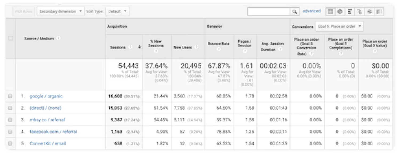Open the Secondary dimension dropdown
Viewport: 400px width, 155px height.
pos(61,11)
